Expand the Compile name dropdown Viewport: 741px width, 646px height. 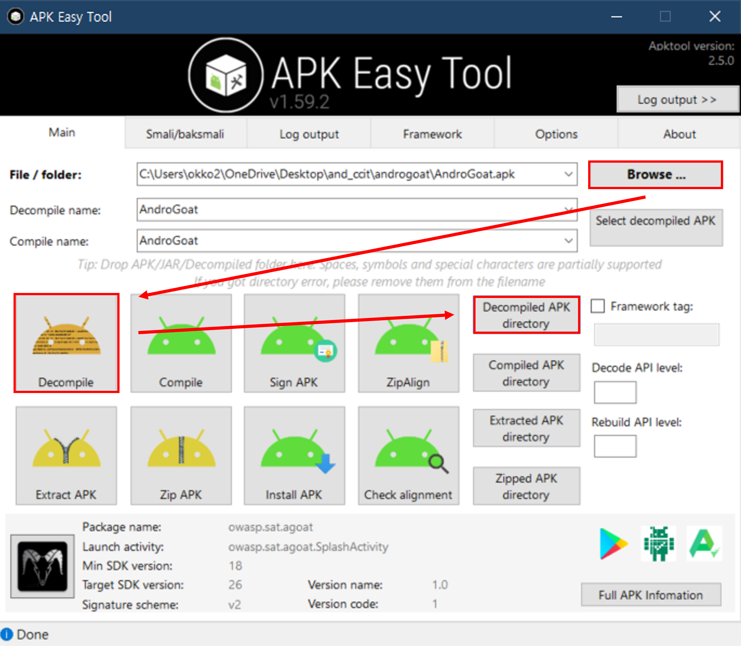[568, 241]
